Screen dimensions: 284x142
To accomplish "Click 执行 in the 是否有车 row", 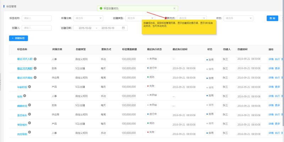I will [x=277, y=114].
